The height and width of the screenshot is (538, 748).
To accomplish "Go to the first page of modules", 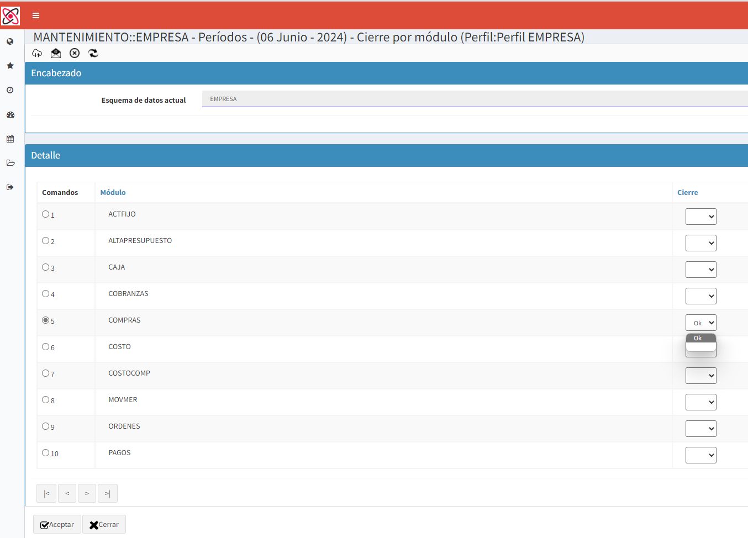I will pyautogui.click(x=46, y=493).
